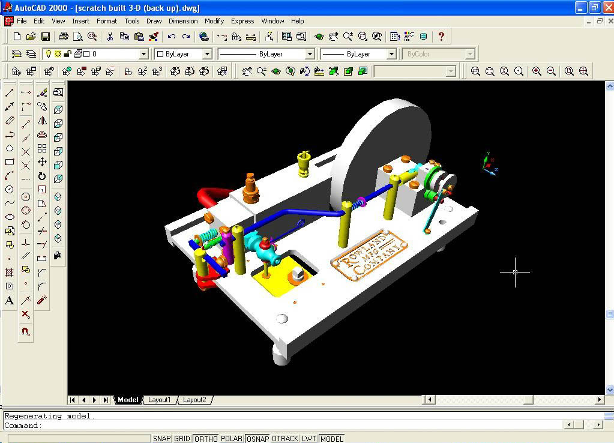Select the Spline tool
Viewport: 614px width, 443px height.
coord(8,204)
